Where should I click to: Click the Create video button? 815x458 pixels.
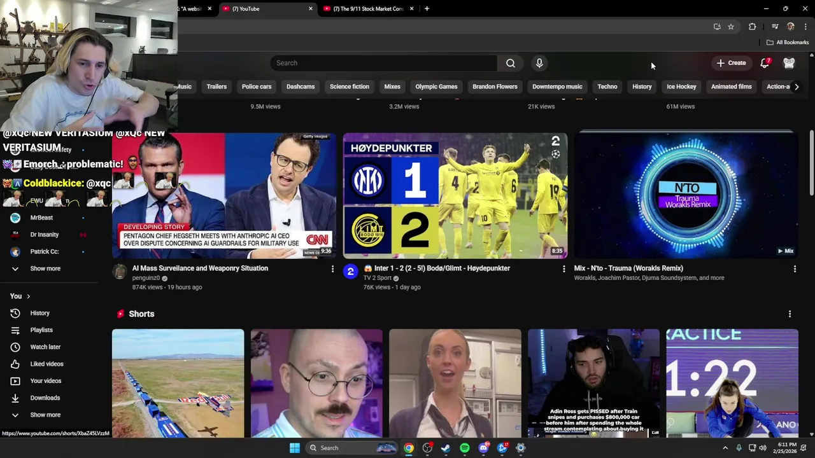pyautogui.click(x=731, y=63)
